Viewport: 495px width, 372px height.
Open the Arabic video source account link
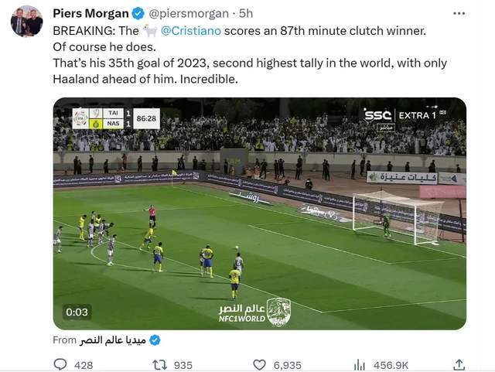112,340
